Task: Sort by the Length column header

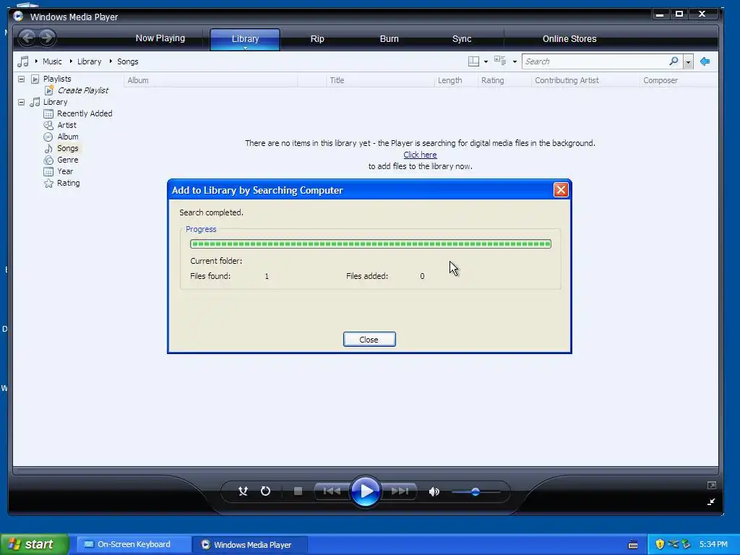Action: coord(455,80)
